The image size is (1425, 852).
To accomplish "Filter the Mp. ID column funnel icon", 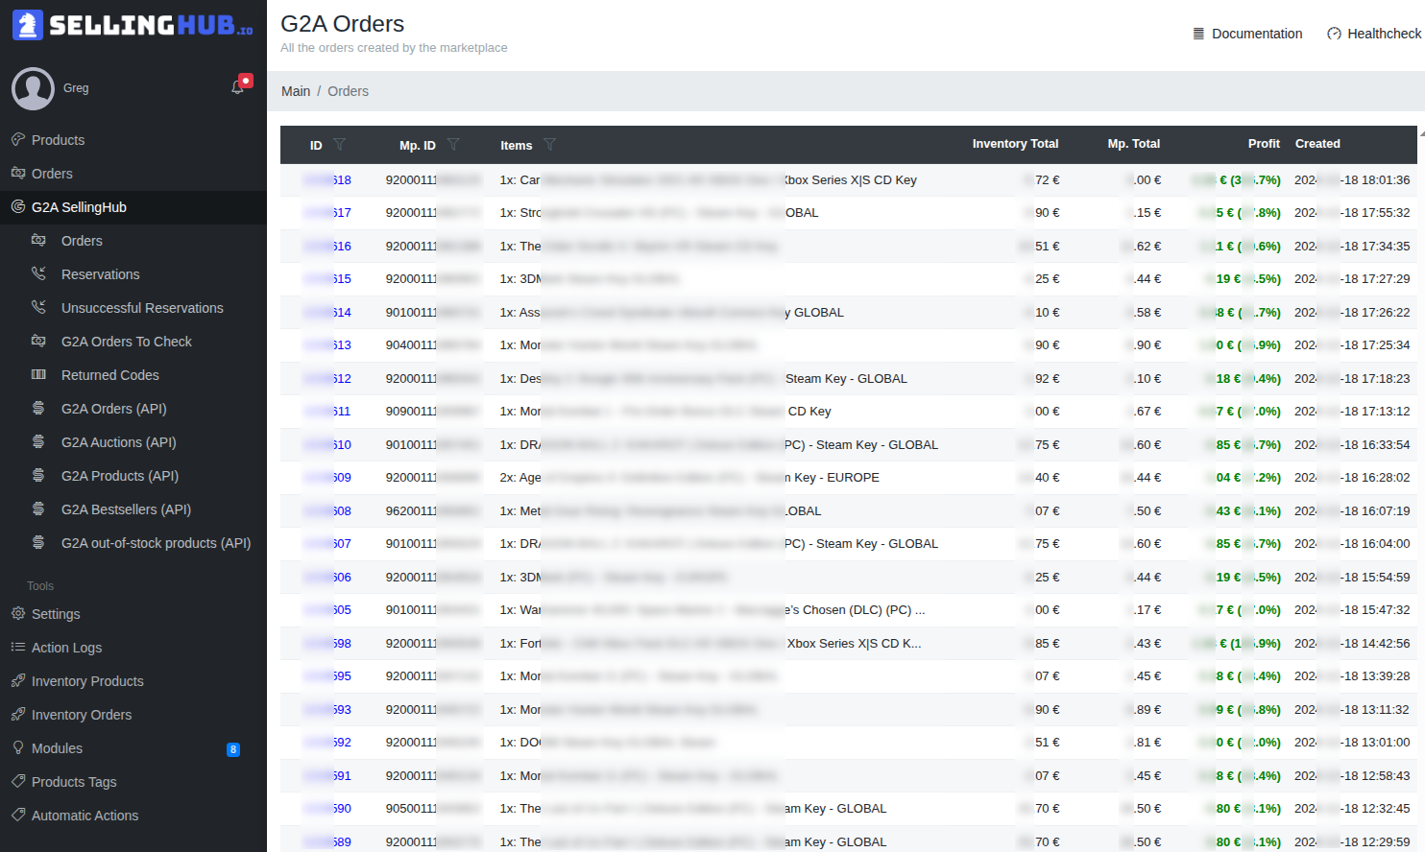I will coord(452,145).
